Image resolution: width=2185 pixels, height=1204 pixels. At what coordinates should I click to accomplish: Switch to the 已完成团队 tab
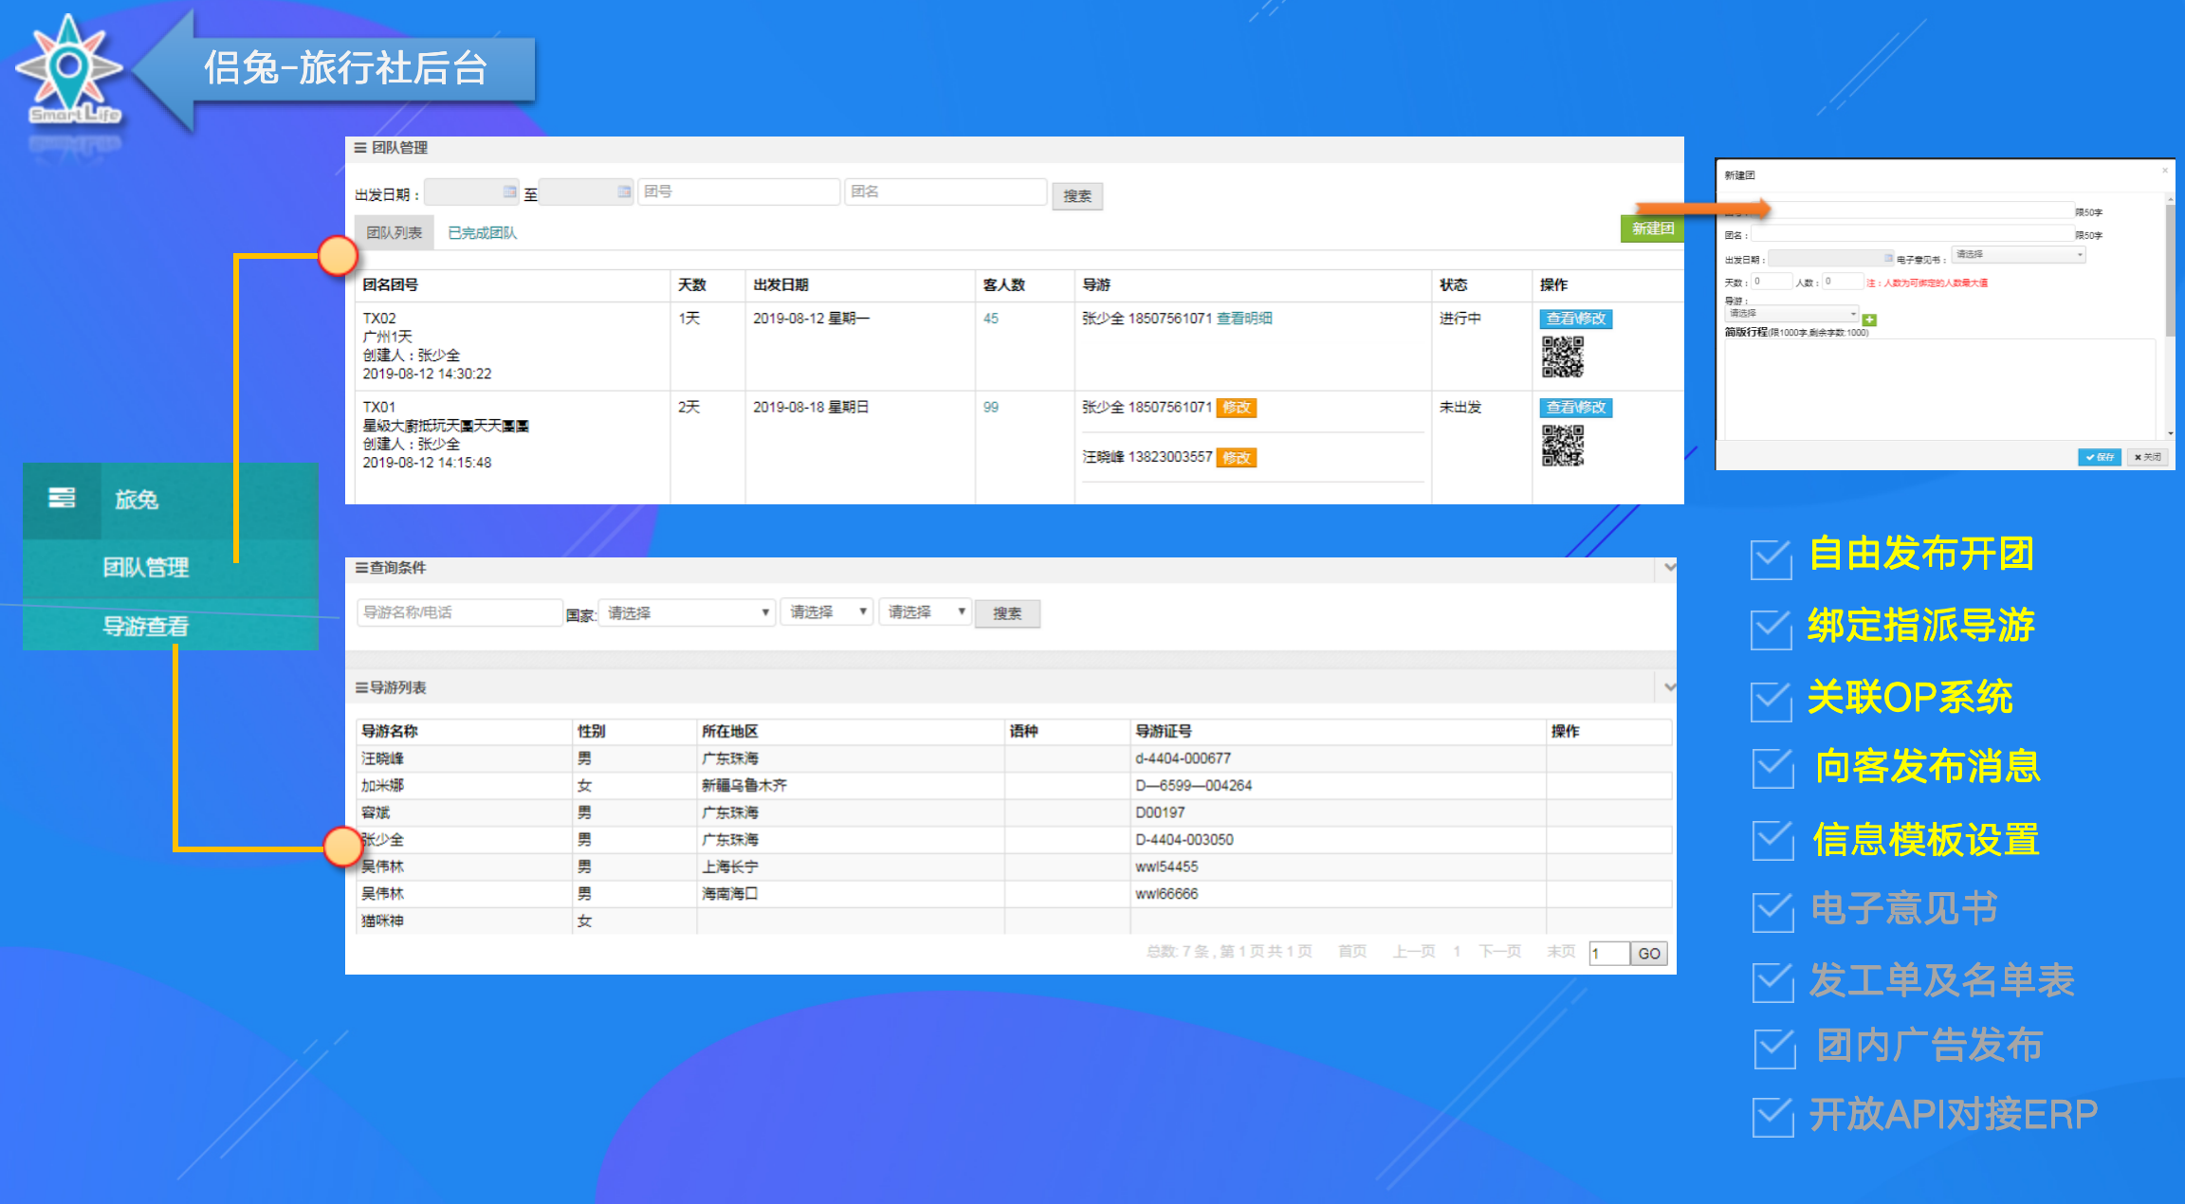[x=483, y=233]
